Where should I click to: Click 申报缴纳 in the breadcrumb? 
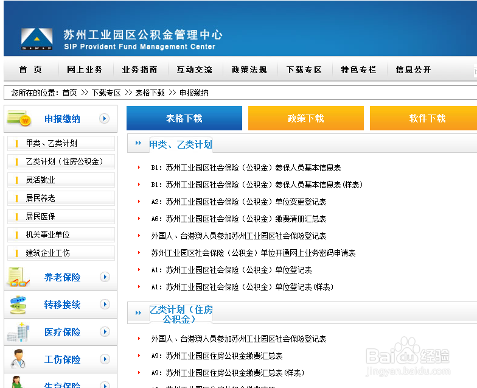coord(193,93)
